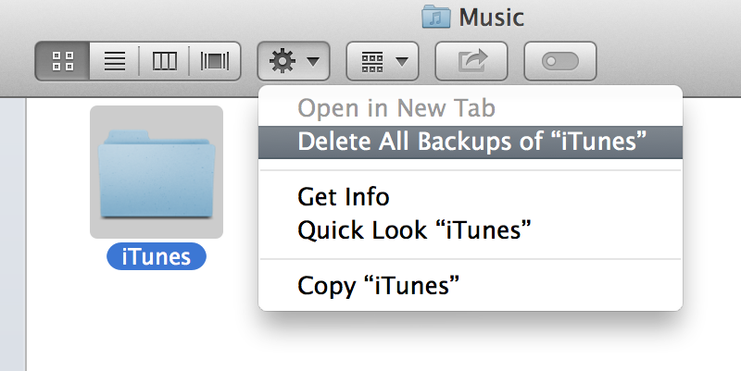Click the arrow beside the arrange grid
The height and width of the screenshot is (371, 741).
click(402, 61)
